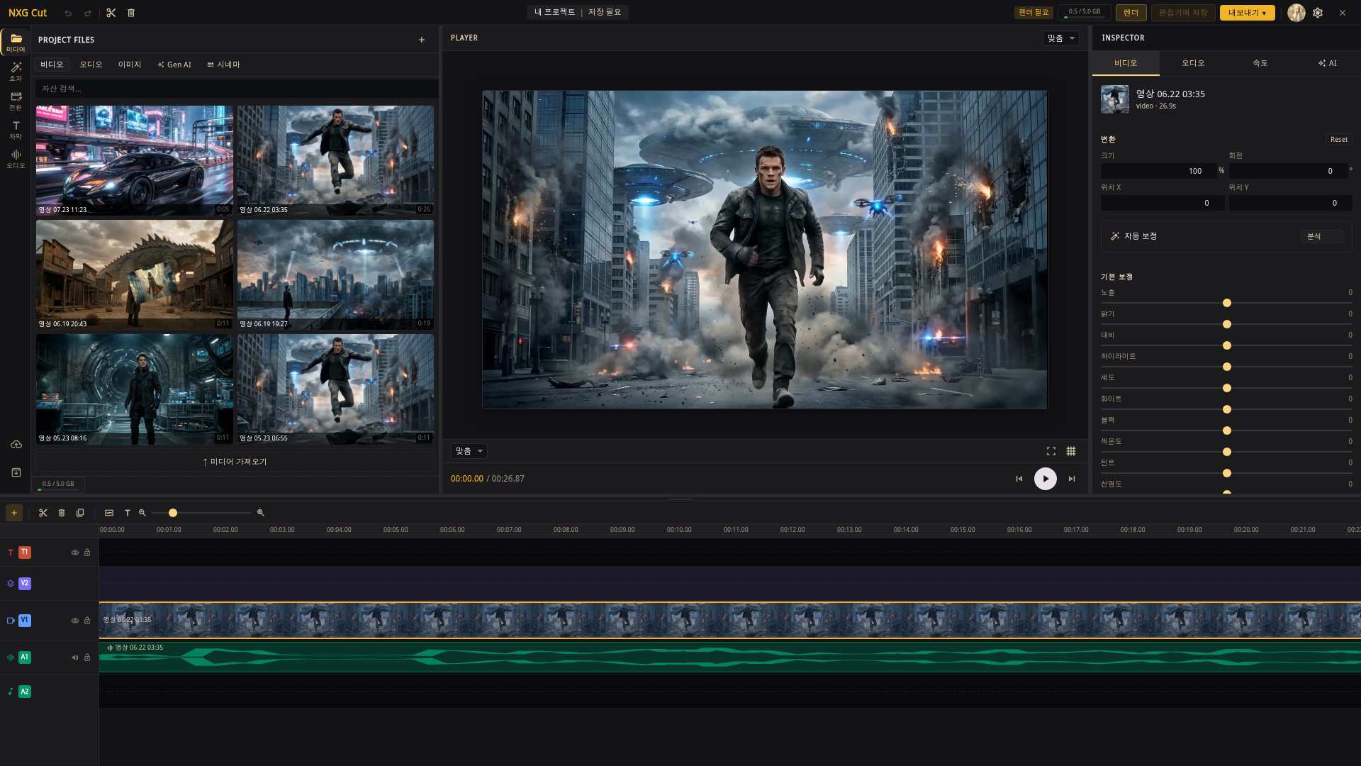The height and width of the screenshot is (766, 1361).
Task: Click the undo arrow in the top bar
Action: click(68, 13)
